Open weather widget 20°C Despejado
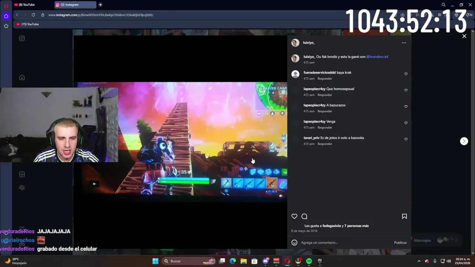 pyautogui.click(x=15, y=261)
